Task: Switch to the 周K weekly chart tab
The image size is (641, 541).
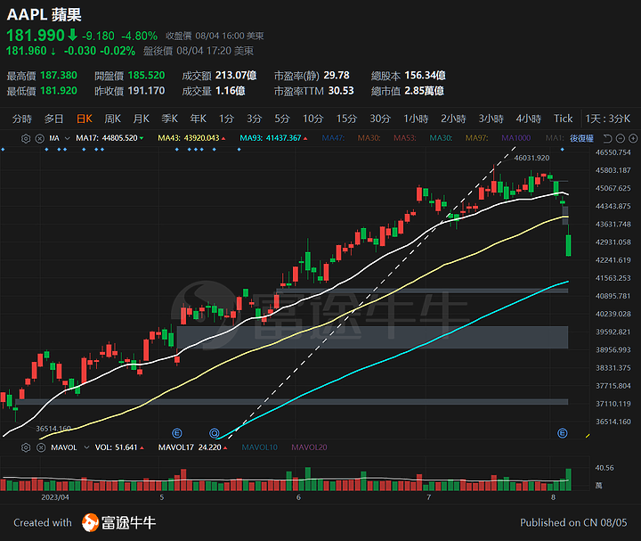Action: (112, 119)
